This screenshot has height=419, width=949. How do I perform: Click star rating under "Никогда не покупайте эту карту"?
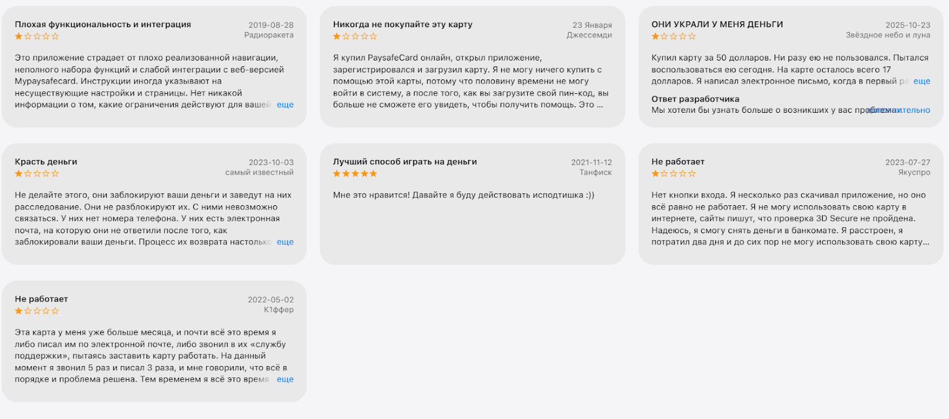pos(355,36)
